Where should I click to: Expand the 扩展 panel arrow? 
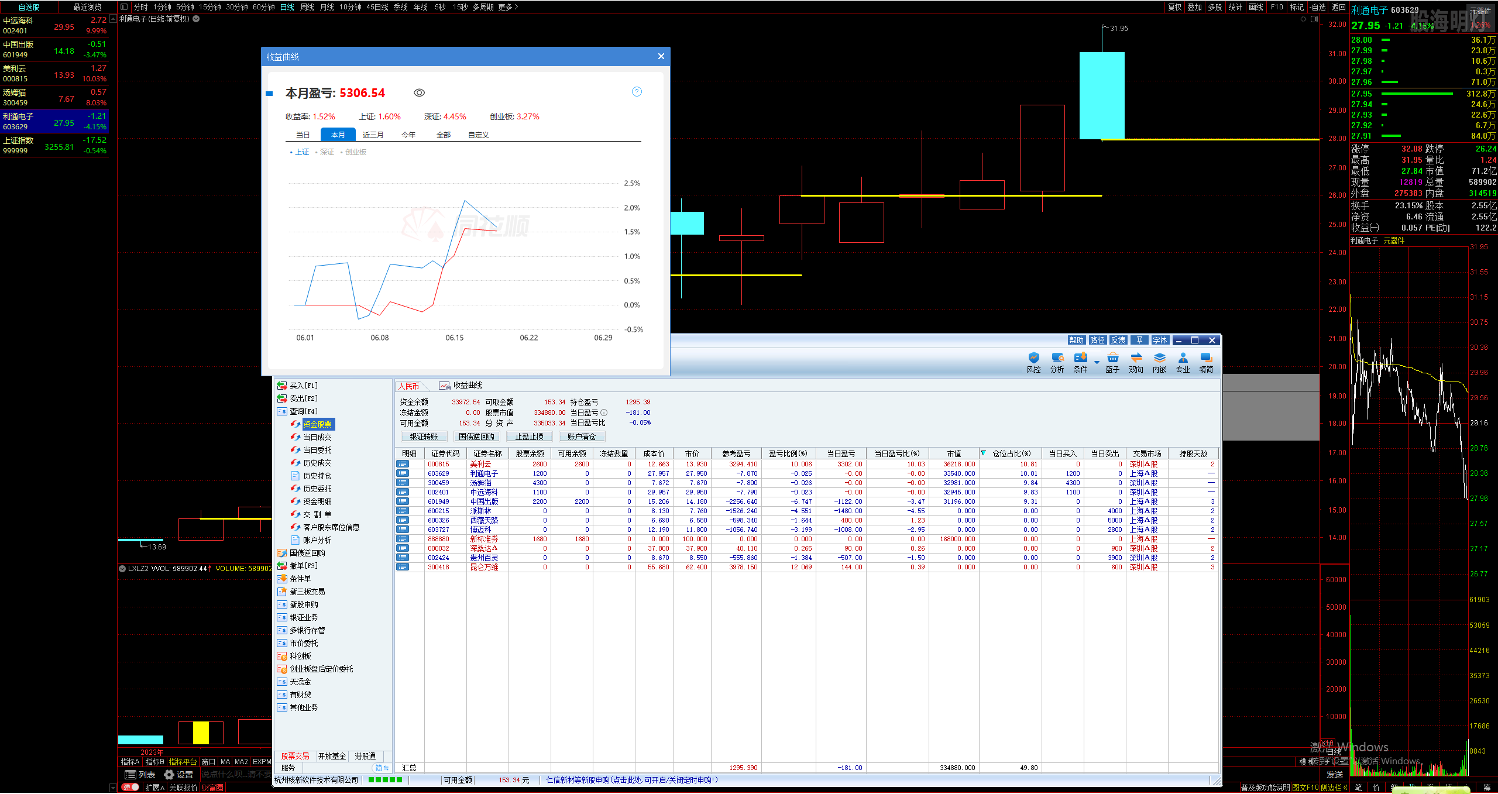click(155, 788)
